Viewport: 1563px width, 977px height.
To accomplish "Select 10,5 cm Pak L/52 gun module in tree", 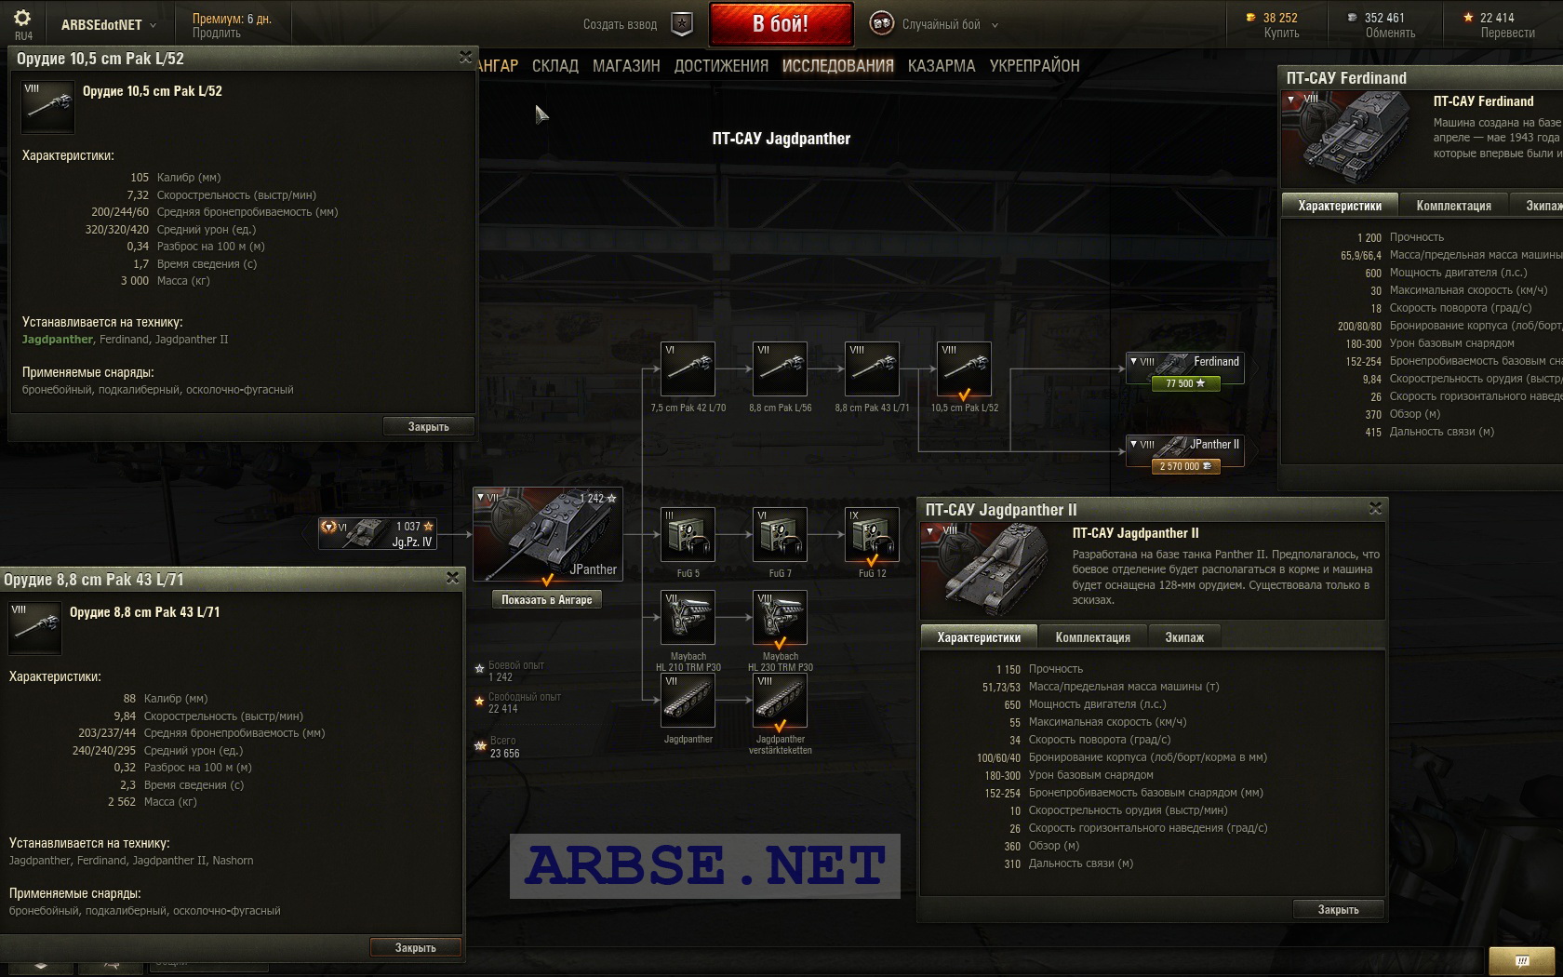I will pos(964,369).
